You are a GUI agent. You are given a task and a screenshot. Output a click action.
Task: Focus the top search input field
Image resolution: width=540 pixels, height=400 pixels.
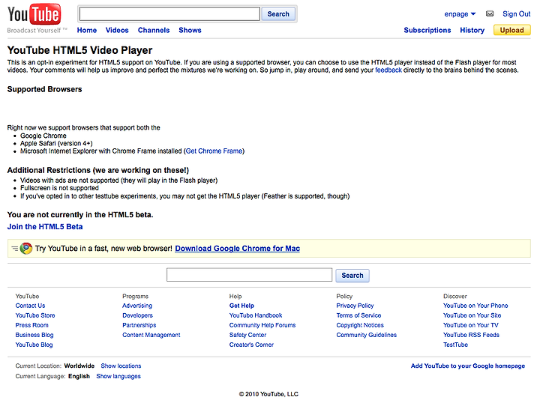pyautogui.click(x=169, y=14)
